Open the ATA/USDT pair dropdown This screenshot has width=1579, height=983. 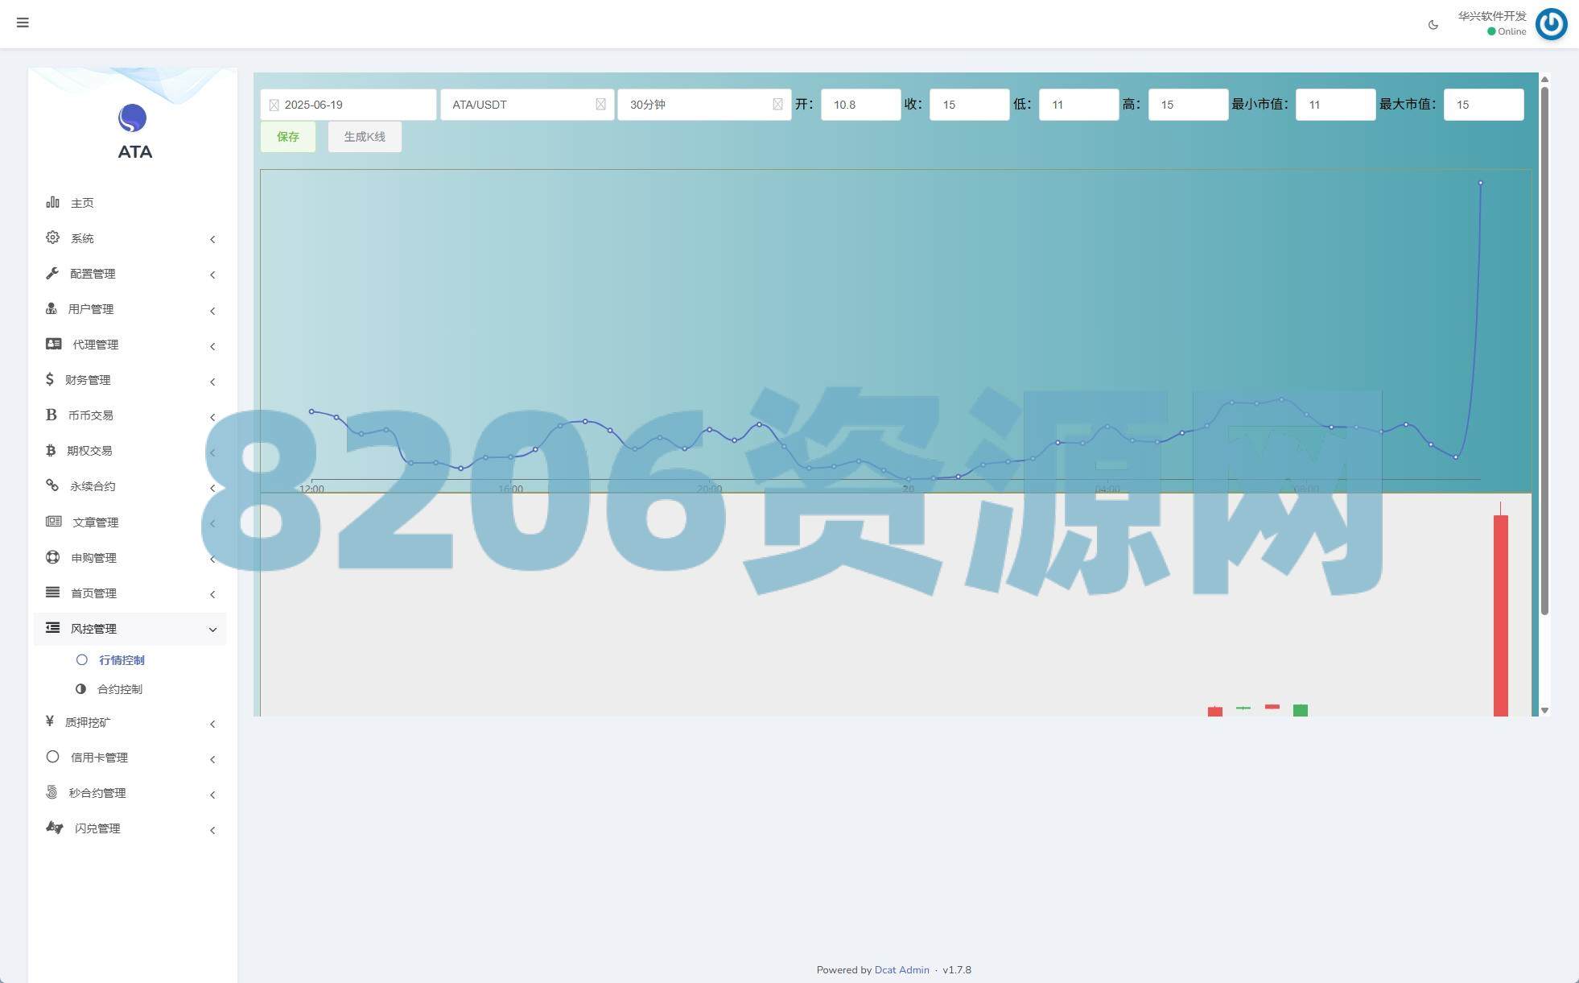526,105
